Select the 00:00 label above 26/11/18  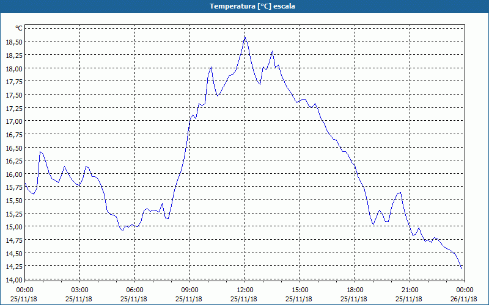coord(465,290)
